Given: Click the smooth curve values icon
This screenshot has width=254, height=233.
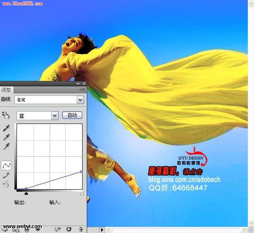Looking at the screenshot, I should tap(6, 184).
